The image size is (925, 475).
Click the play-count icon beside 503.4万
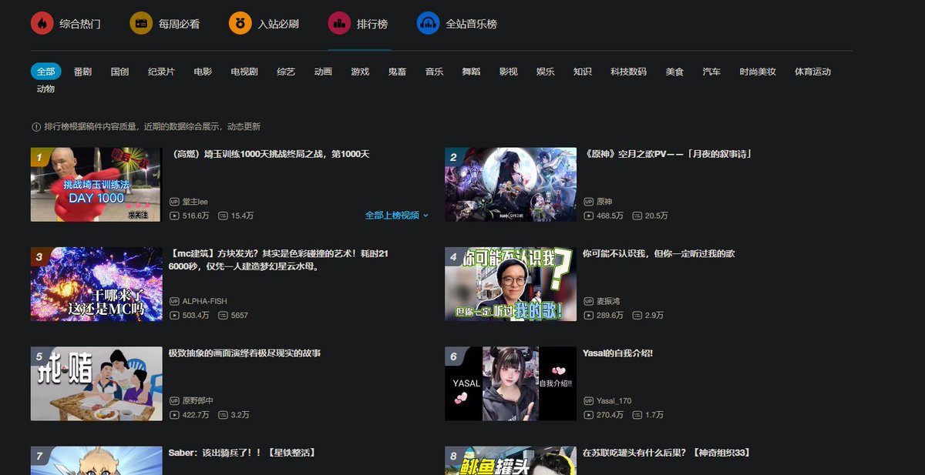click(x=174, y=316)
